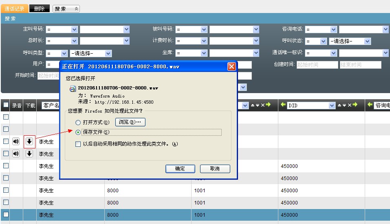Screen dimensions: 390x224
Task: Click the green right arrow after DID column
Action: (x=355, y=105)
